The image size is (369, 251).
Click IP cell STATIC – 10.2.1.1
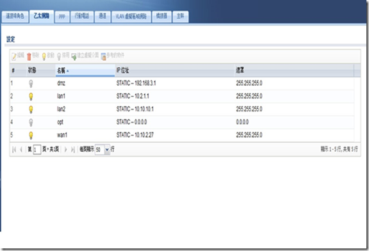pyautogui.click(x=133, y=96)
